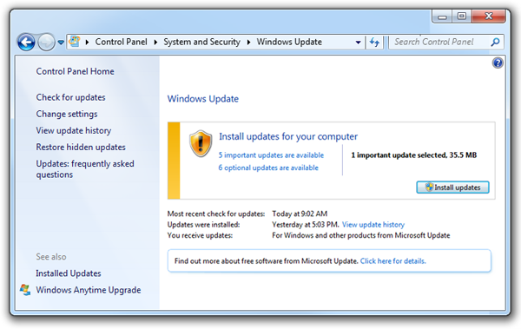This screenshot has height=329, width=521.
Task: Minimize the Windows Update window
Action: [442, 16]
